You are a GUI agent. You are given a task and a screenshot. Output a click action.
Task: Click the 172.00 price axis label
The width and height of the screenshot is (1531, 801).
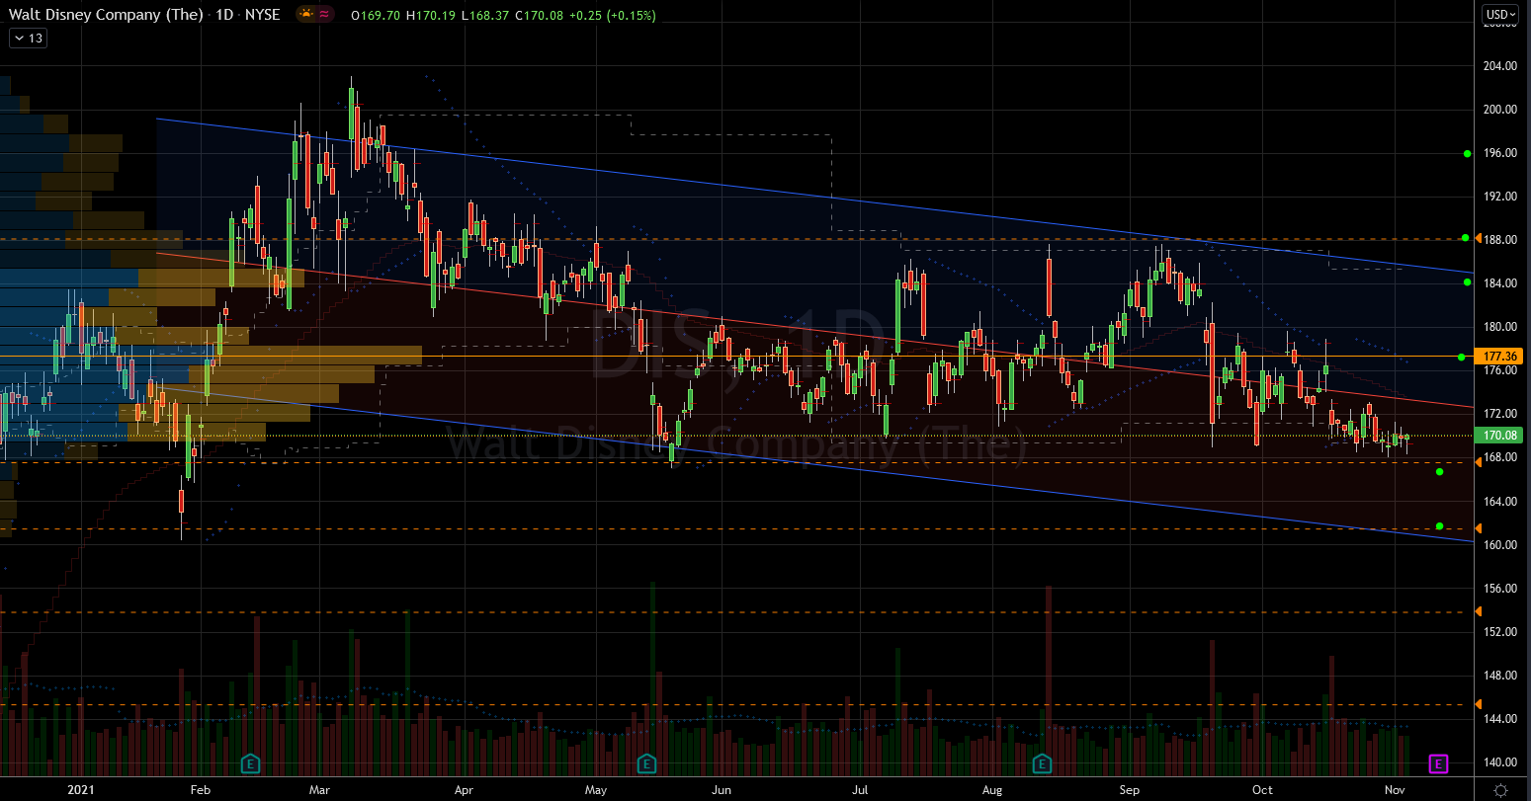point(1499,414)
